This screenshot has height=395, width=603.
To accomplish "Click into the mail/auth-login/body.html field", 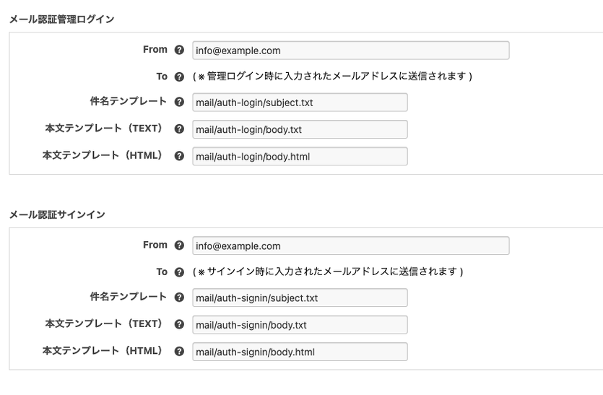I will tap(300, 156).
